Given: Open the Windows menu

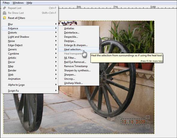Looking at the screenshot, I should (x=18, y=3).
